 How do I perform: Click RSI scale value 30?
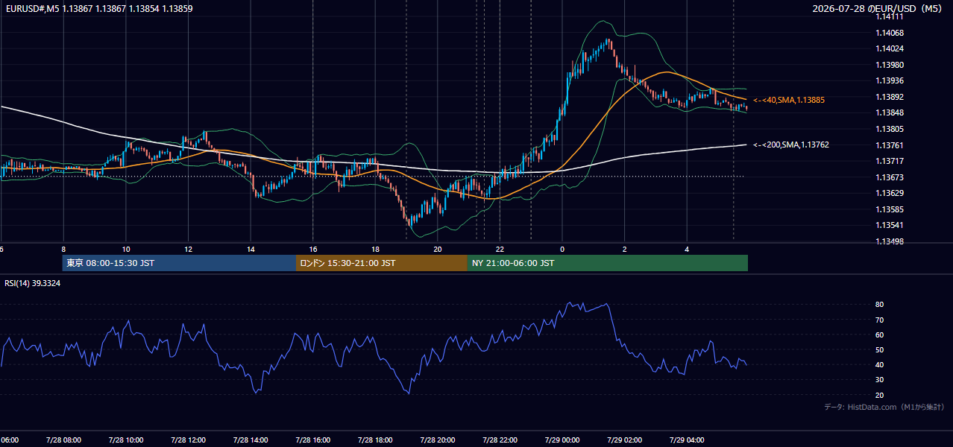880,380
